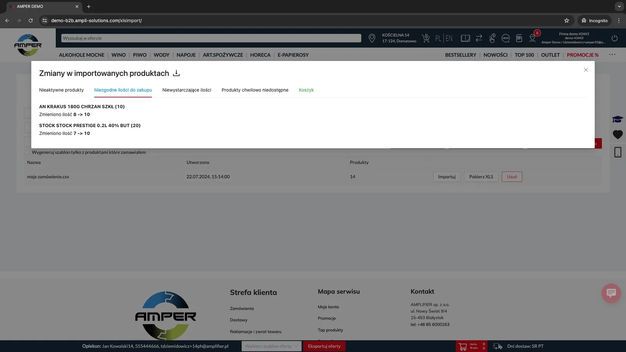Open the browser tab list chevron
This screenshot has height=352, width=626.
(619, 7)
